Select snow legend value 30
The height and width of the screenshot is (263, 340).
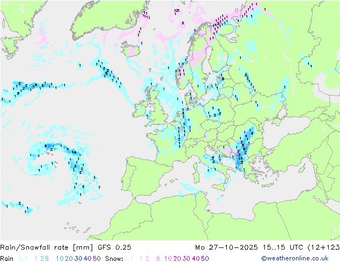tap(187, 259)
